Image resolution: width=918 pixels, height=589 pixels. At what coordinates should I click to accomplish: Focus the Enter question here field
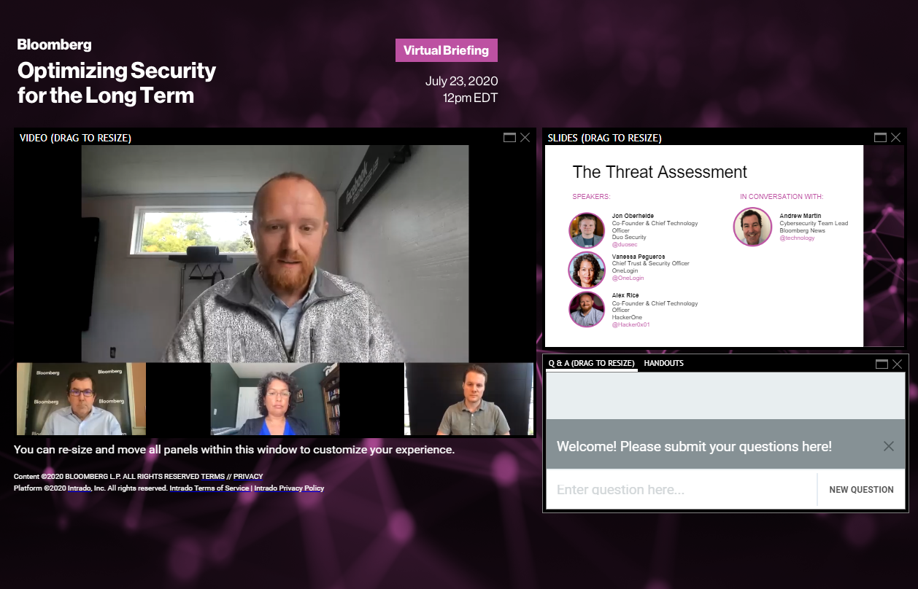[x=682, y=490]
